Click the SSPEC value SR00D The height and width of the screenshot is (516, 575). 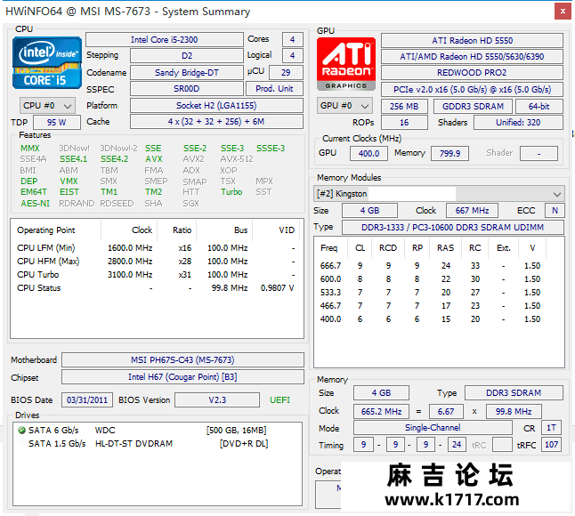tap(187, 89)
